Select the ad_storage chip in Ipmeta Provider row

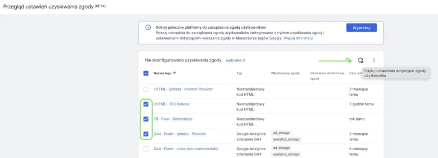tap(281, 133)
